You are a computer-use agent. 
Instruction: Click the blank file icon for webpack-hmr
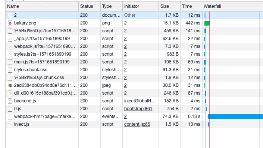[x=10, y=116]
